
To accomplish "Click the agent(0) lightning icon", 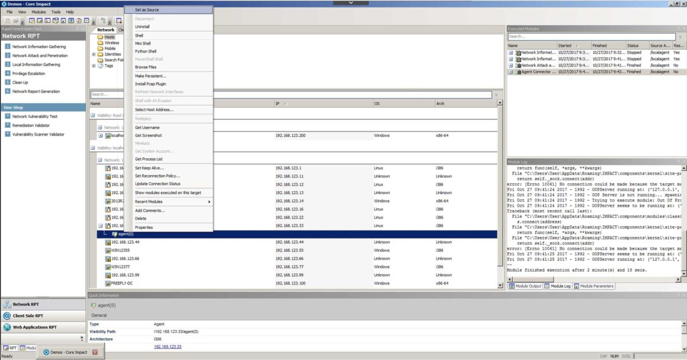I will coord(114,234).
